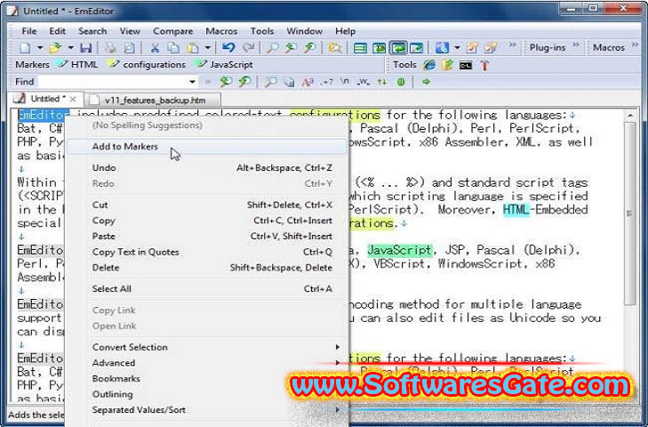The image size is (648, 427).
Task: Open the Macros menu in menu bar
Action: click(221, 31)
